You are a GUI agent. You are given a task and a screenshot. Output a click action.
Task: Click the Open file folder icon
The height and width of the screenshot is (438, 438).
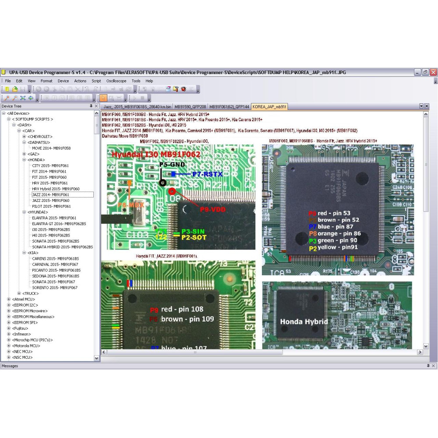tap(15, 89)
